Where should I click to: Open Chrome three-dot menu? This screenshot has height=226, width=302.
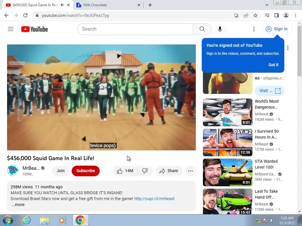pyautogui.click(x=296, y=15)
